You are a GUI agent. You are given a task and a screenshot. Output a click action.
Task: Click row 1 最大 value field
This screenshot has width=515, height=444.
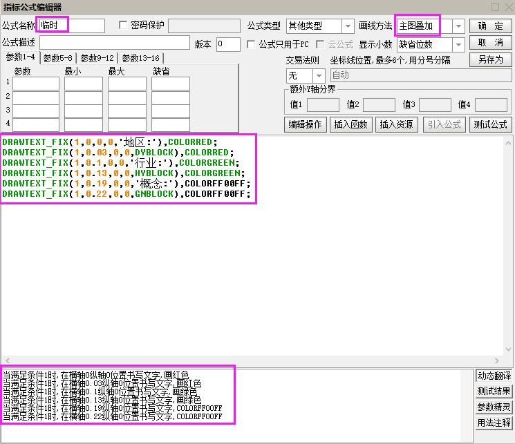127,84
